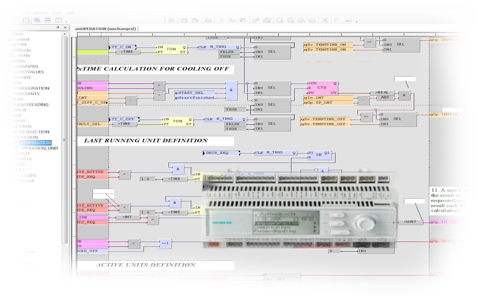Screen dimensions: 477x298
Task: Open the right toolbar overflow arrow
Action: tap(357, 21)
